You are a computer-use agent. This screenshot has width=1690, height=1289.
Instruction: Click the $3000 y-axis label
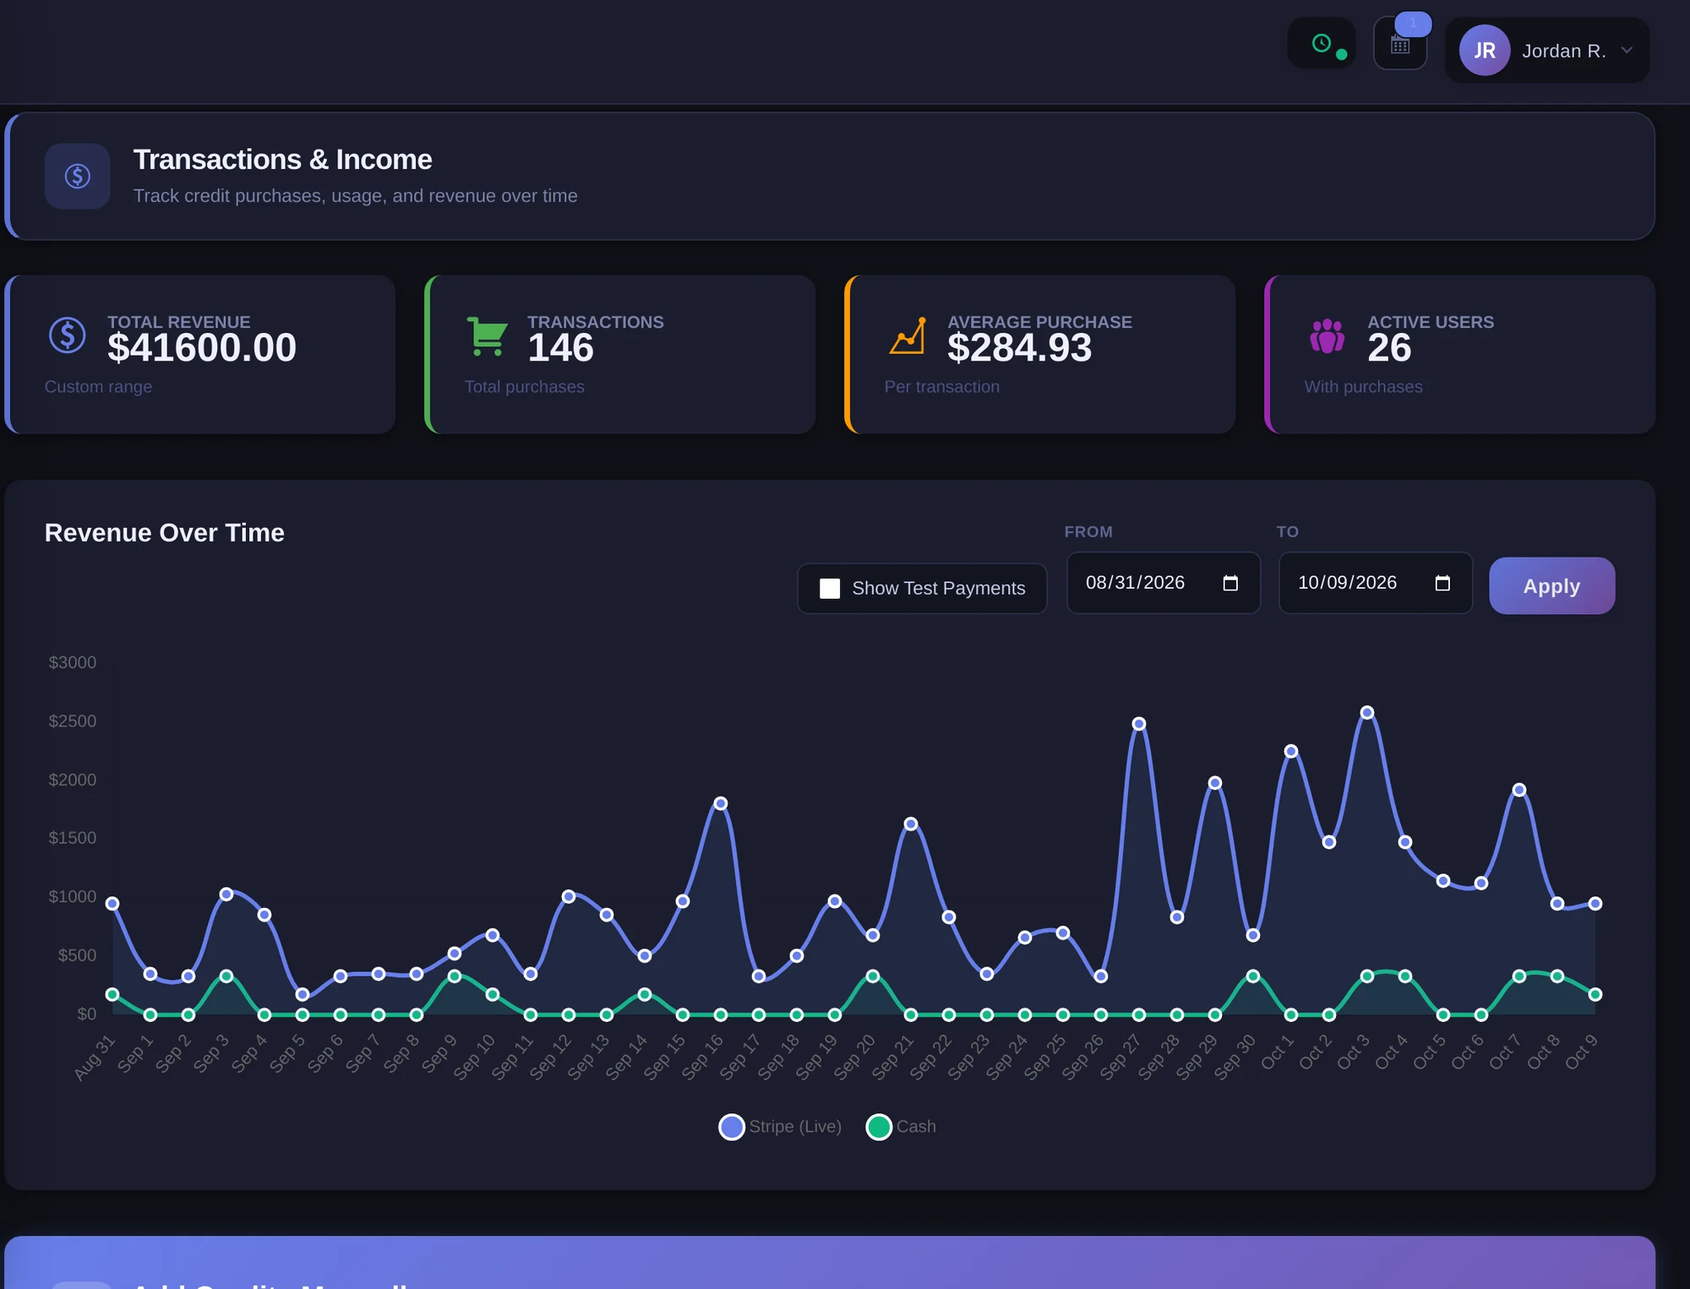coord(73,662)
